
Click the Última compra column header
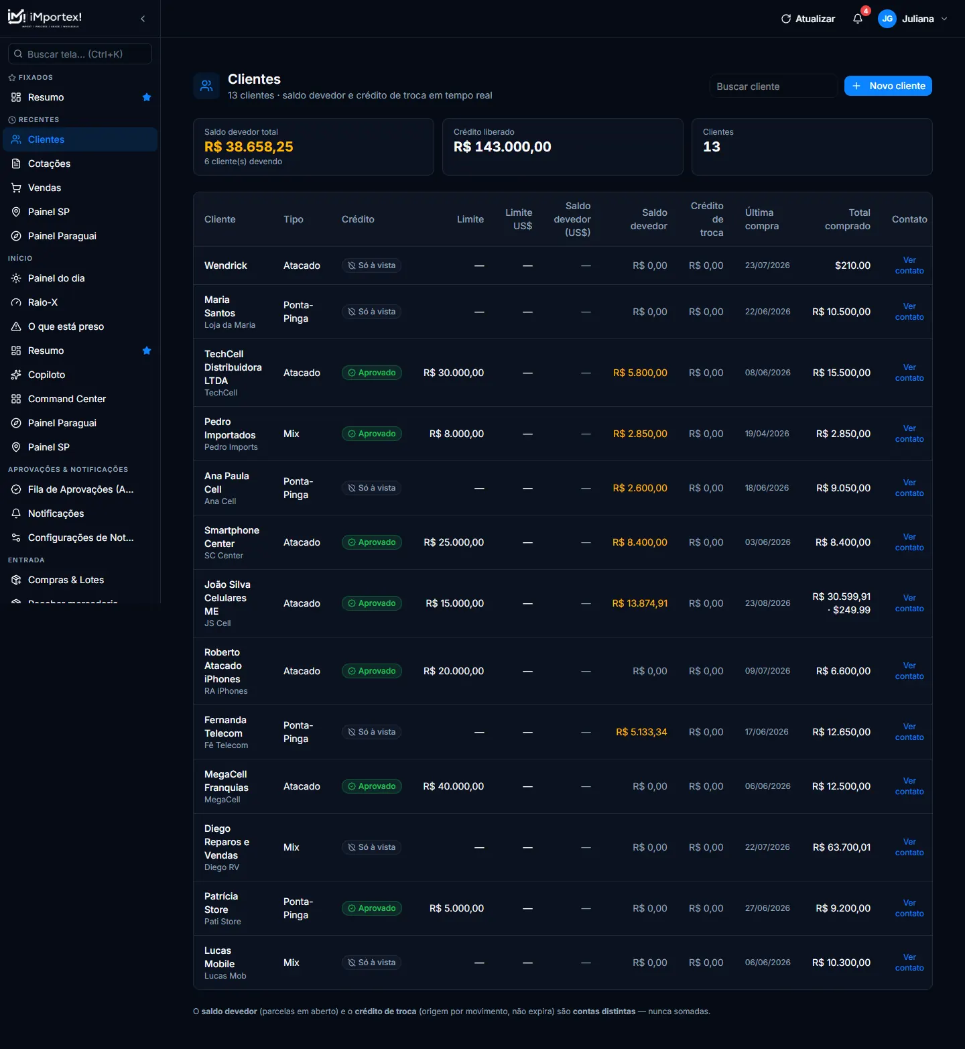[x=762, y=219]
